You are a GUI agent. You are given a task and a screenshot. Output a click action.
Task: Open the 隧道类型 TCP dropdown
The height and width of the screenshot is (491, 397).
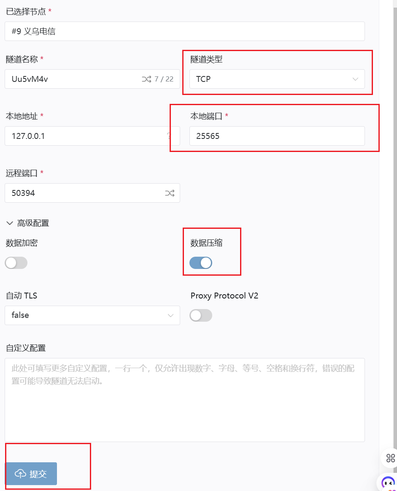coord(277,79)
